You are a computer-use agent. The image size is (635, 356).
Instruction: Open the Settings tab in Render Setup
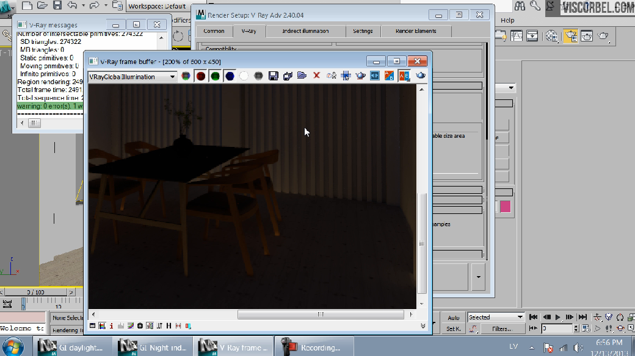[363, 31]
